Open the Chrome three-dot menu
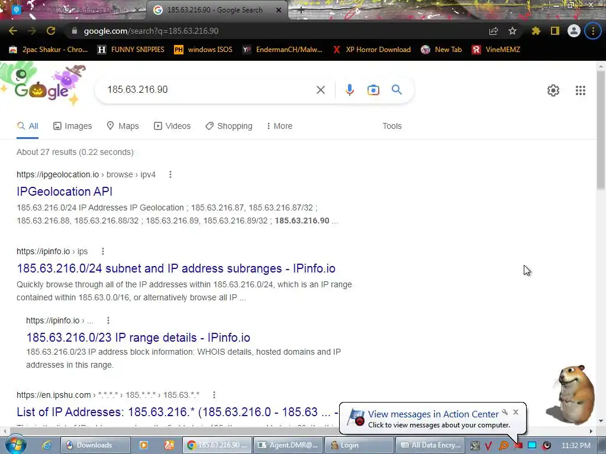This screenshot has height=454, width=606. tap(593, 31)
